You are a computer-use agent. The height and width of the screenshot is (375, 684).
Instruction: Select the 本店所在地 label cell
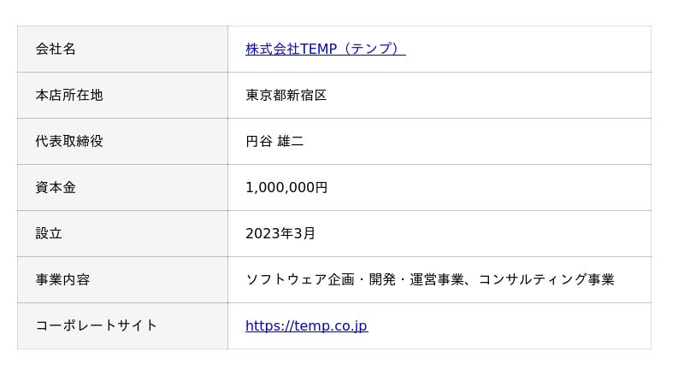69,96
